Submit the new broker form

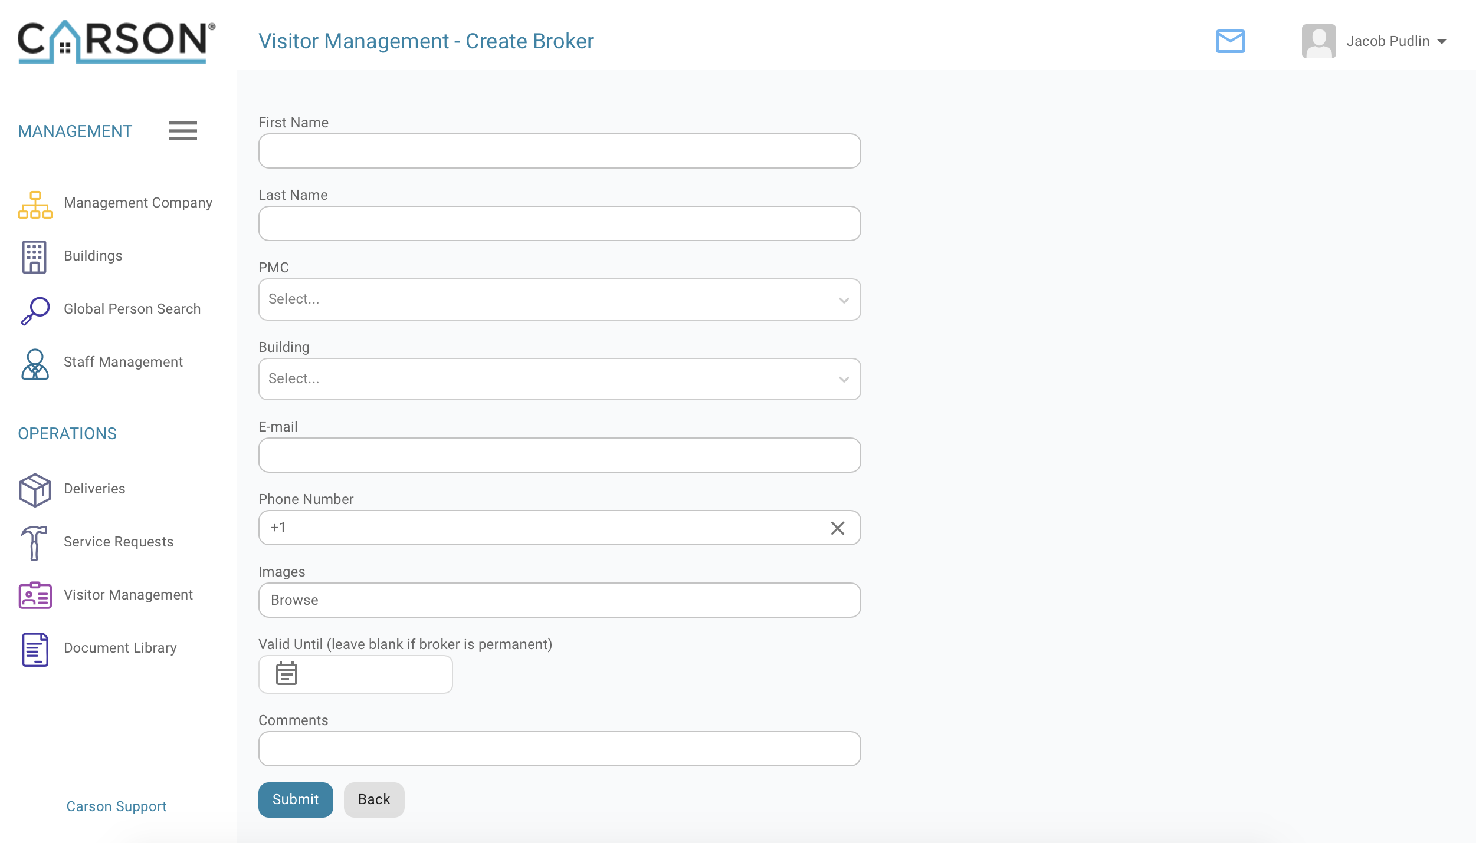[295, 799]
